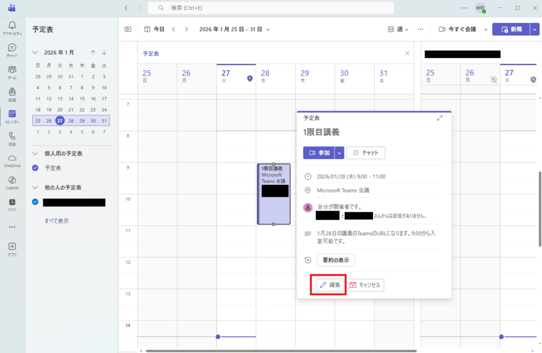Open the 参加 button dropdown arrow

coord(339,152)
